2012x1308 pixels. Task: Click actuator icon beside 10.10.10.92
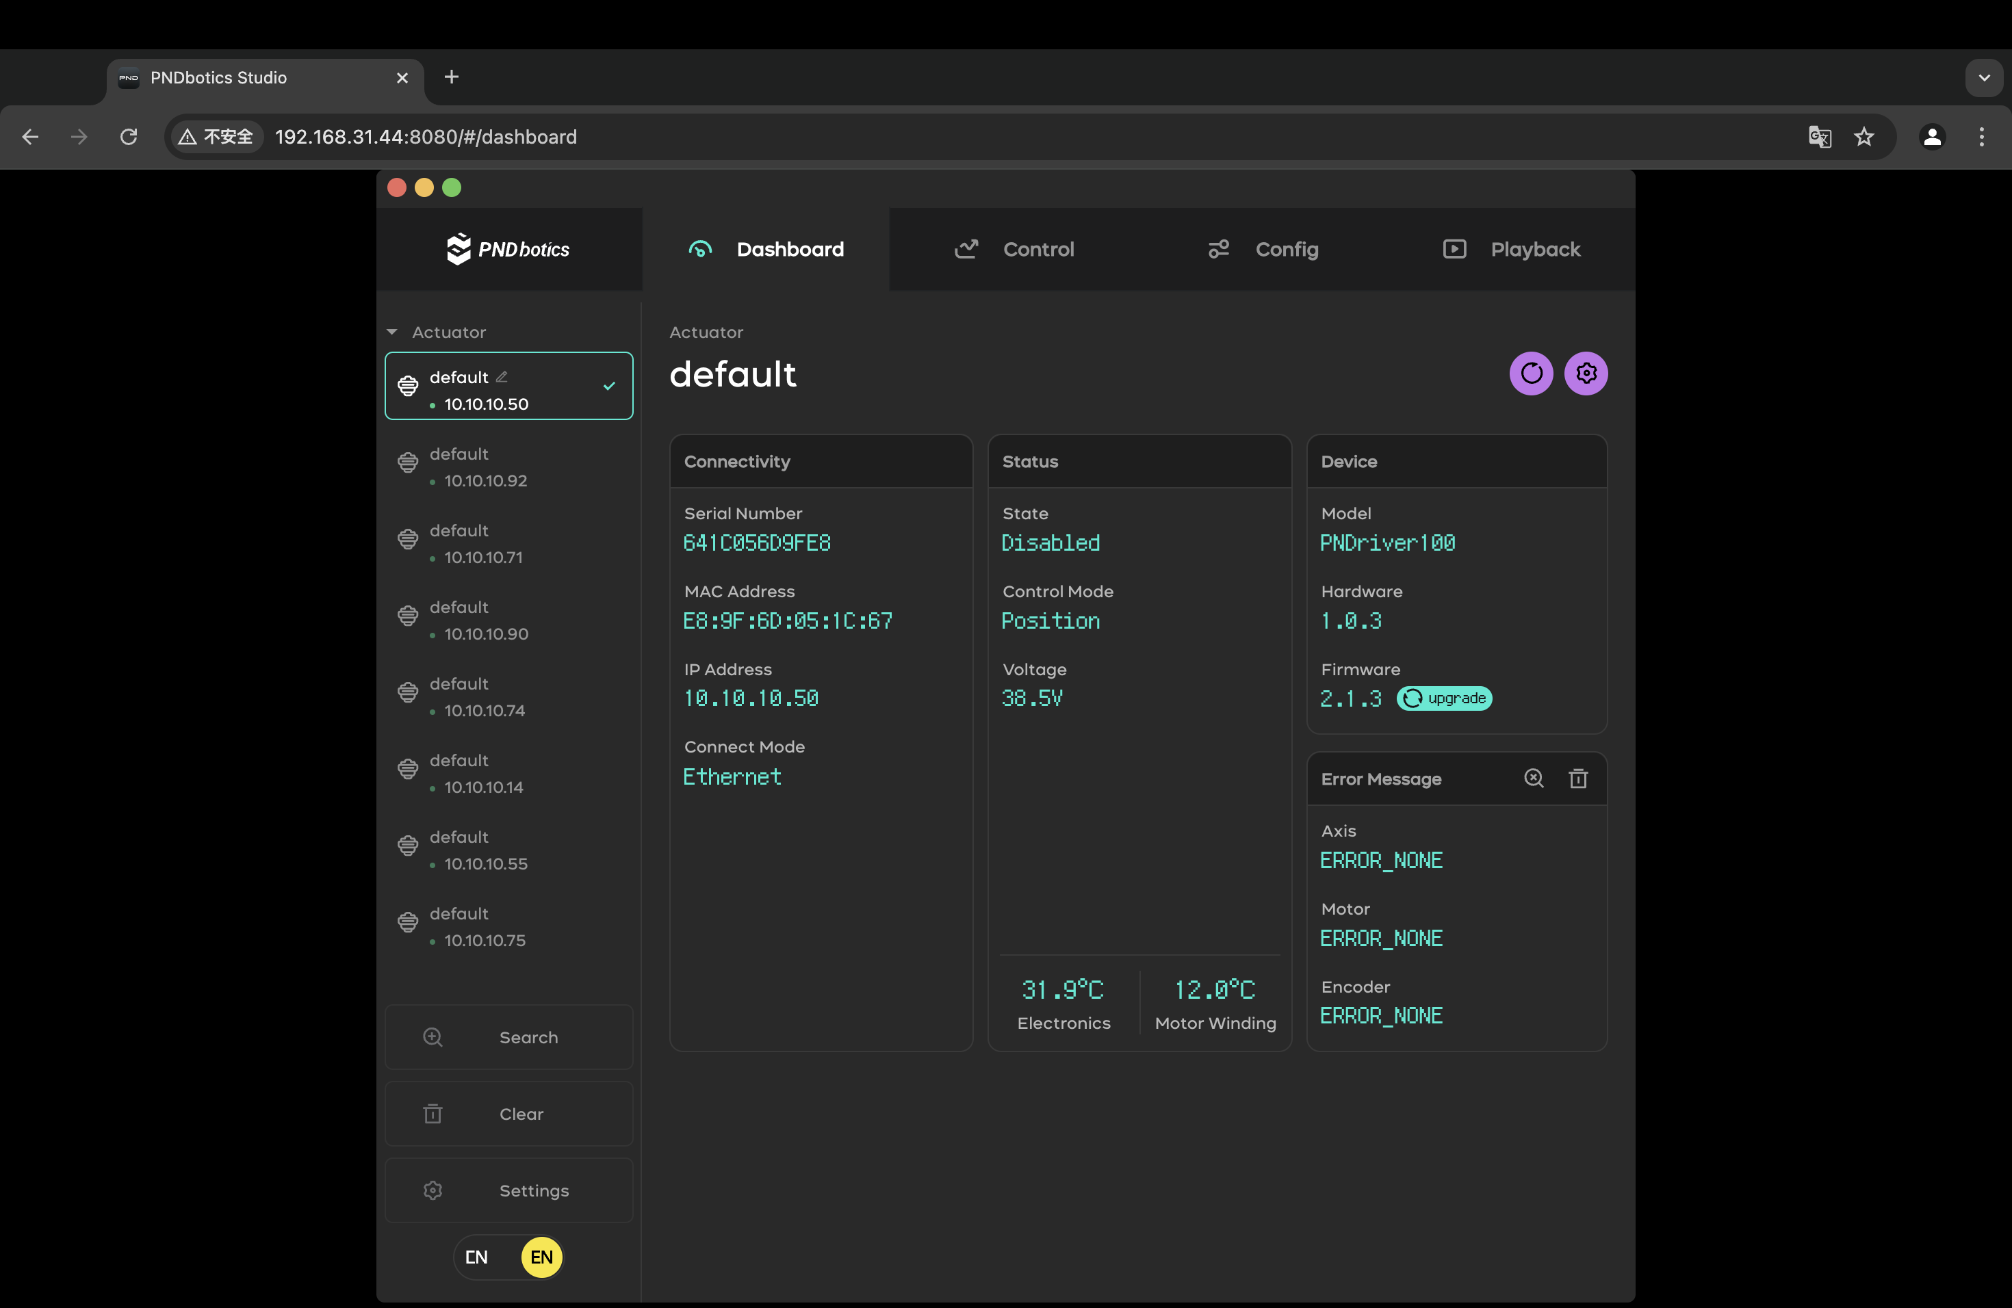[407, 462]
